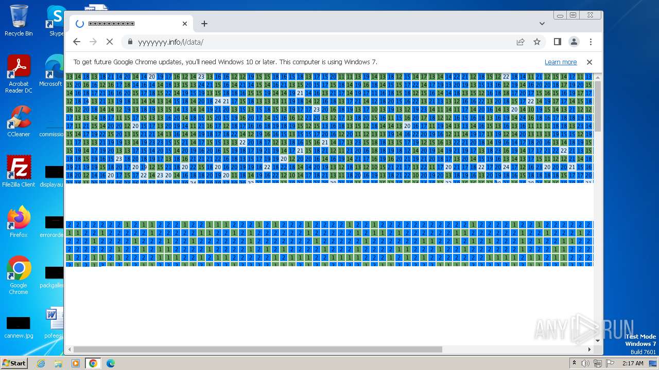
Task: Close the loading browser tab
Action: [x=185, y=24]
